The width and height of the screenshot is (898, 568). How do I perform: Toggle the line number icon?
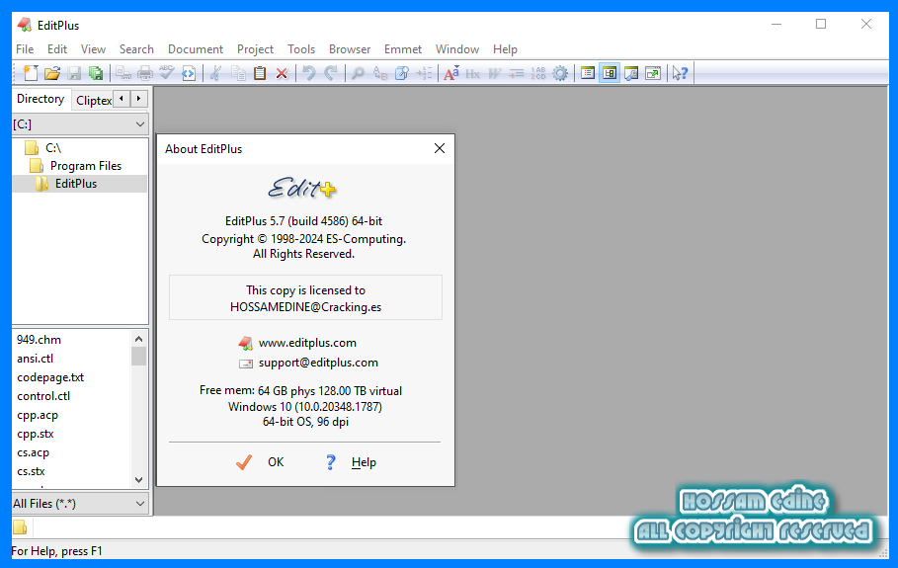[x=537, y=73]
